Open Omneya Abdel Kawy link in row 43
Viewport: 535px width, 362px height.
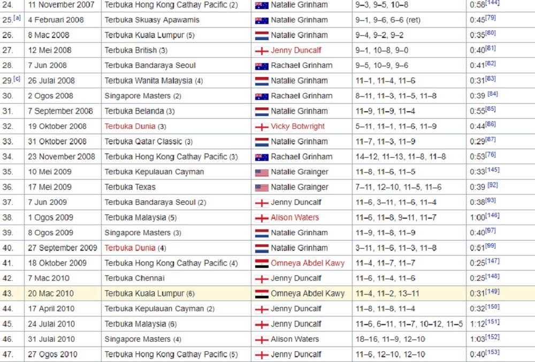tap(308, 294)
